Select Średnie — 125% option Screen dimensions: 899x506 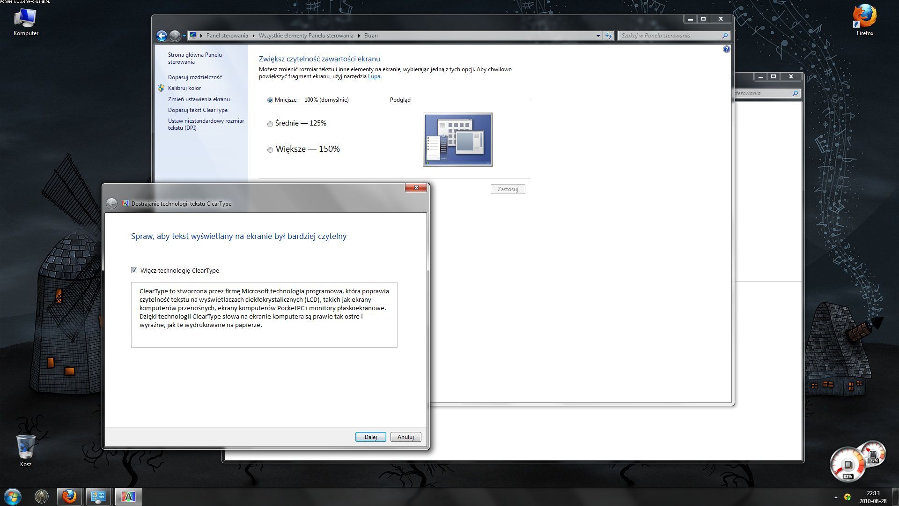click(x=297, y=123)
